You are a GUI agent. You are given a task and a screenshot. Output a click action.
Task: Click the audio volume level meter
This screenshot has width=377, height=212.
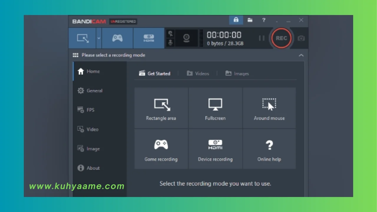tap(201, 38)
